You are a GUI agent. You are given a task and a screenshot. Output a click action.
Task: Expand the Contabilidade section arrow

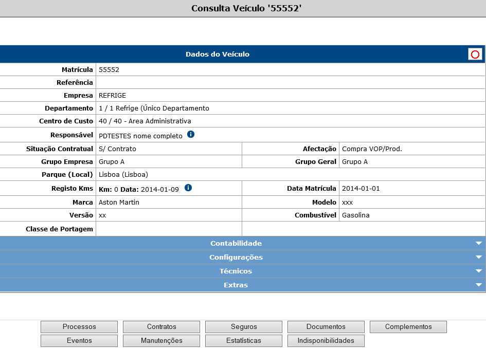coord(479,243)
